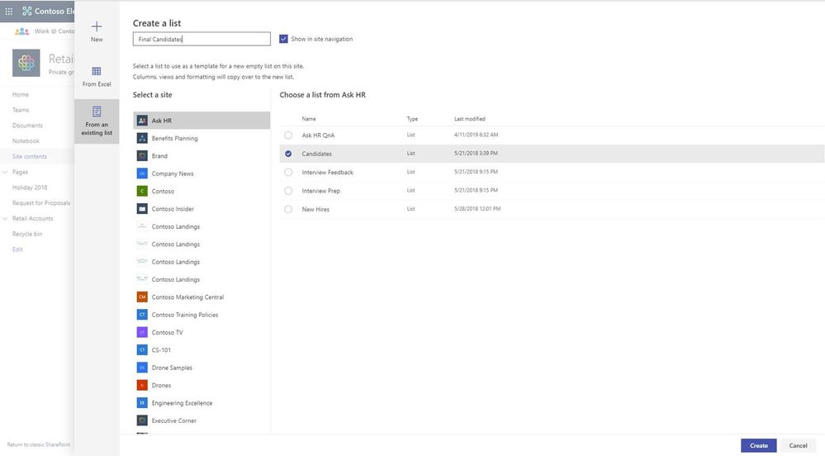Click the Edit navigation link
The height and width of the screenshot is (456, 825).
(17, 249)
